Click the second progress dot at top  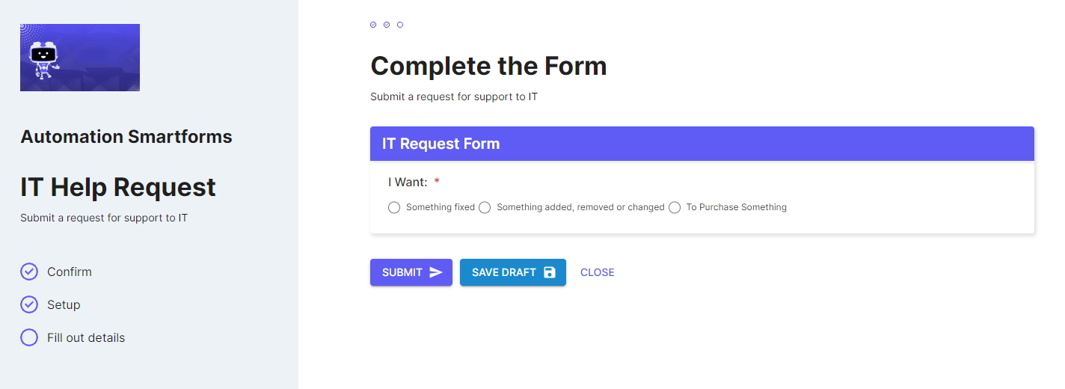click(x=387, y=25)
